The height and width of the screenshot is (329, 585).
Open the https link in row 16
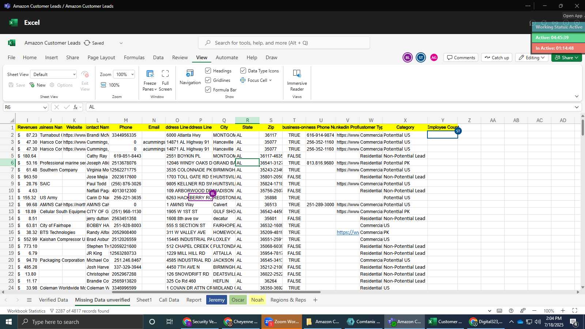pos(348,232)
